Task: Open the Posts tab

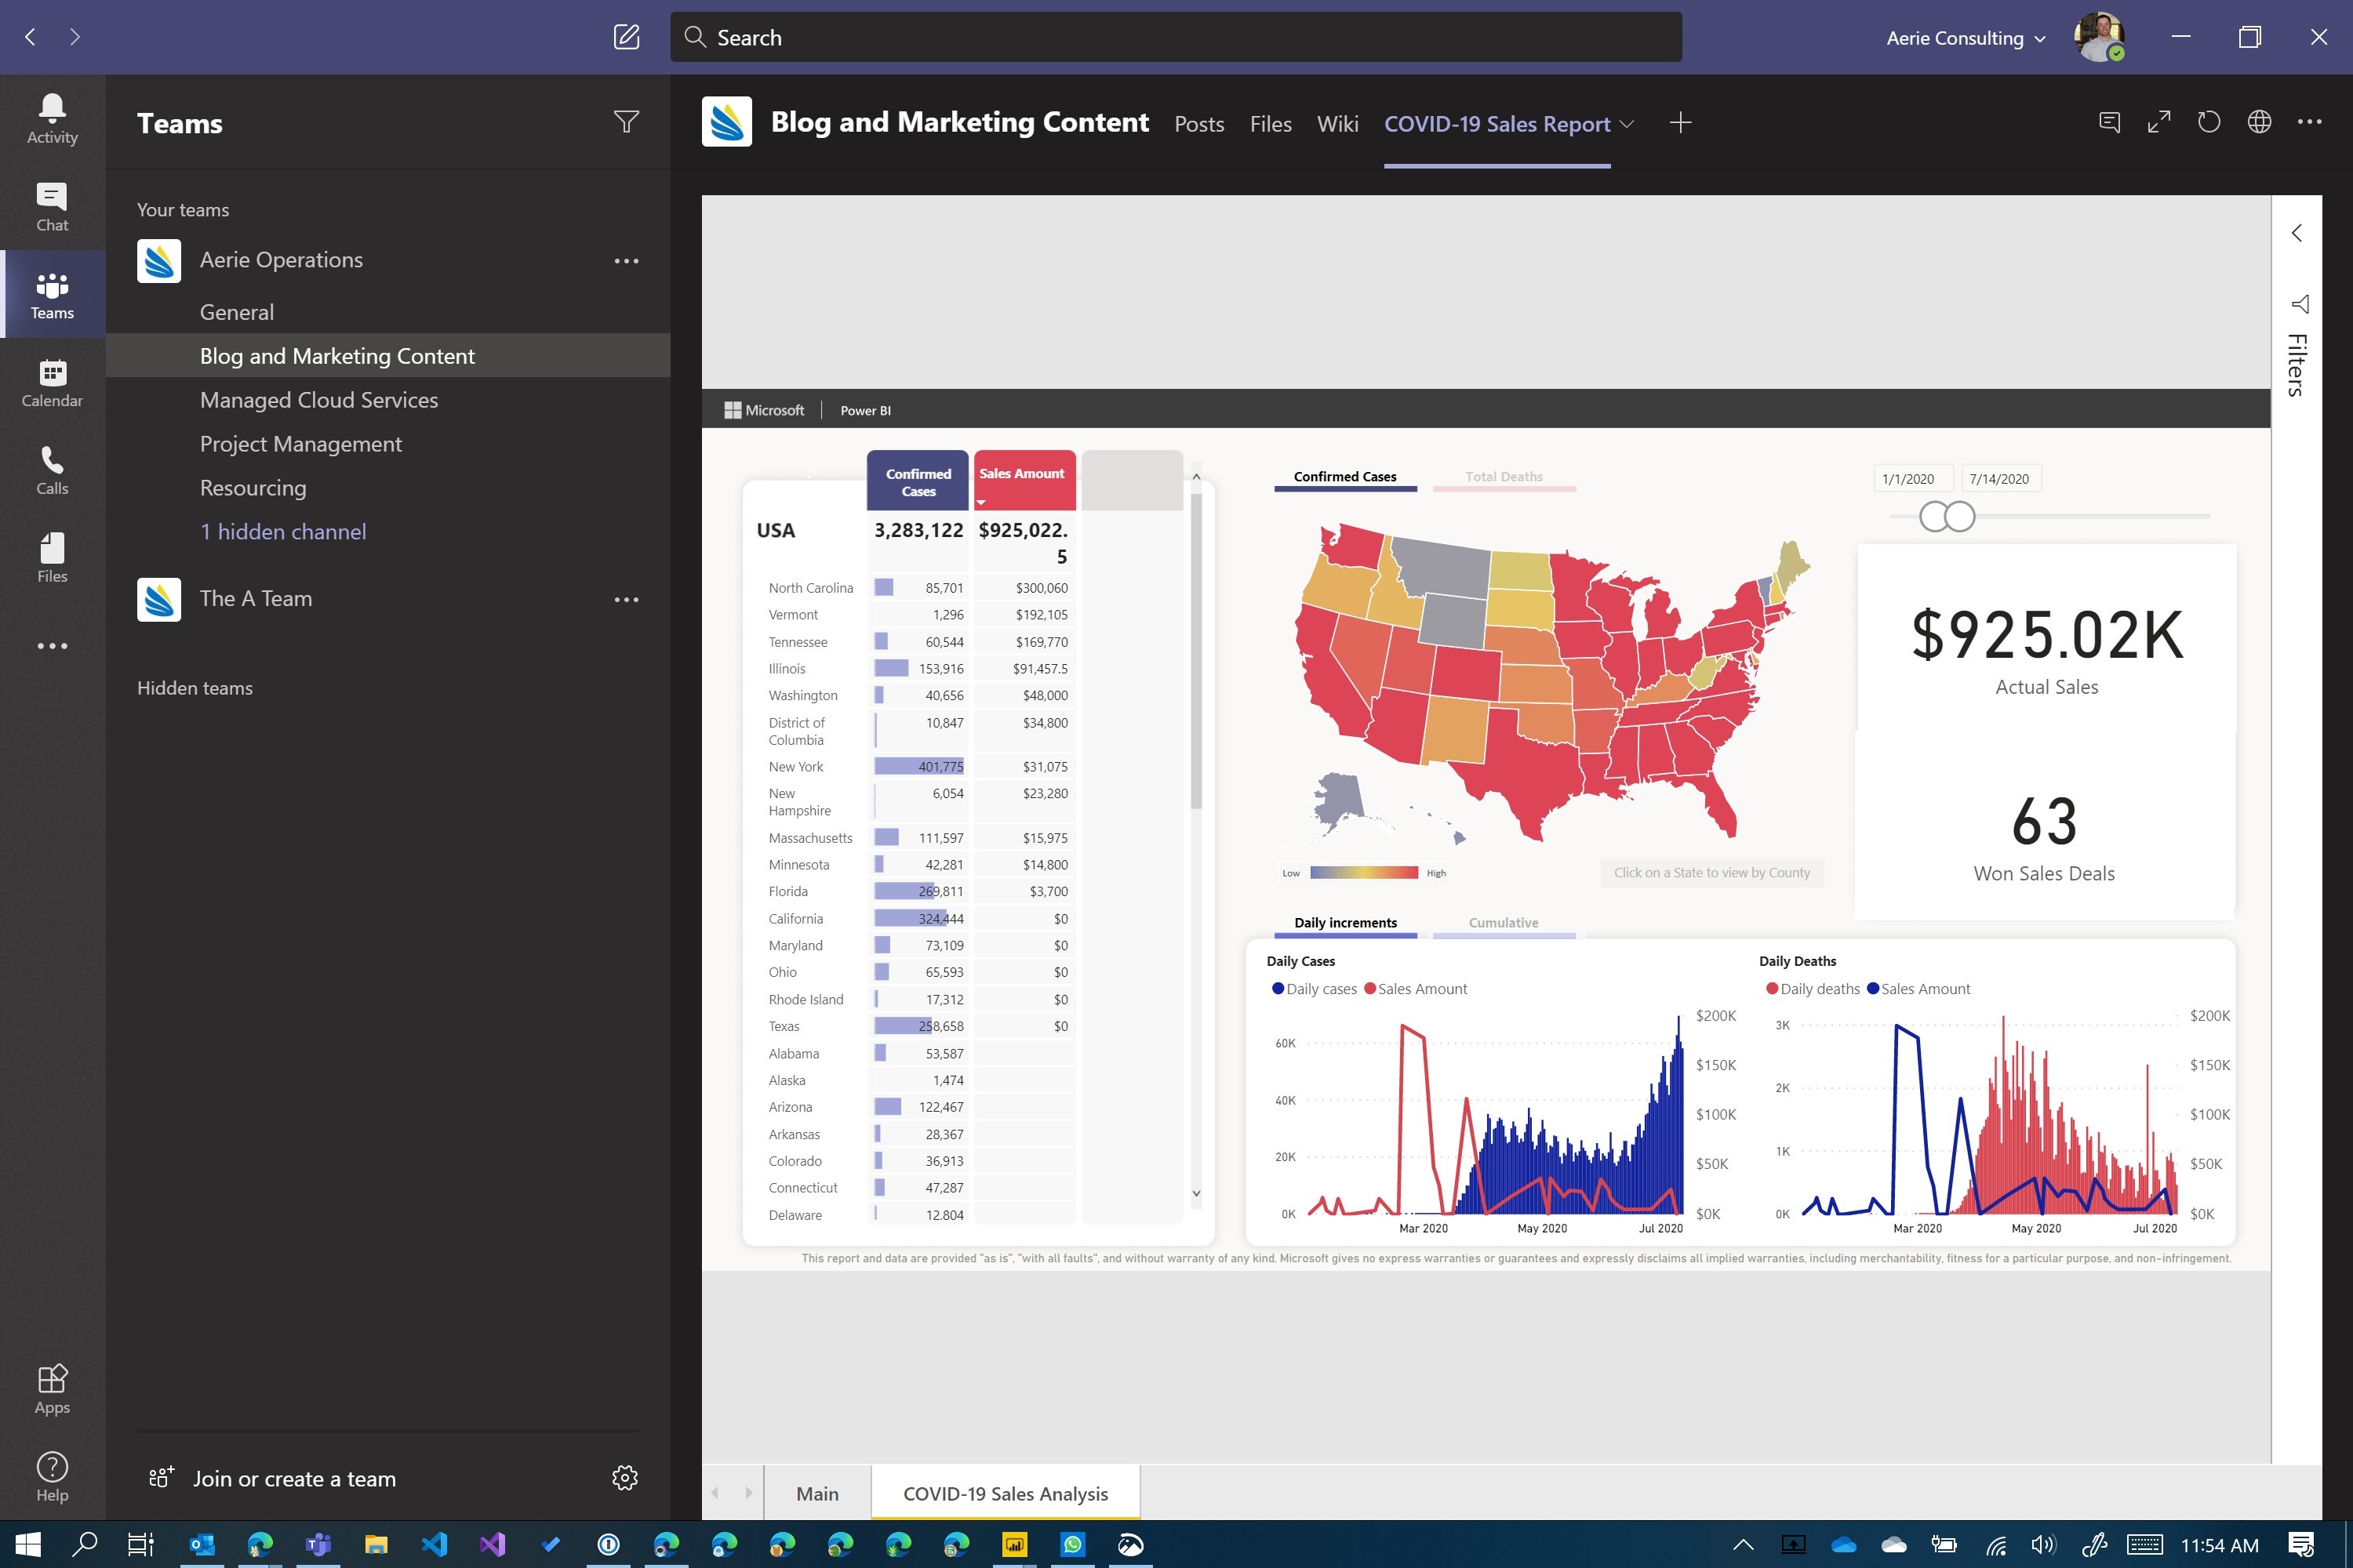Action: 1198,124
